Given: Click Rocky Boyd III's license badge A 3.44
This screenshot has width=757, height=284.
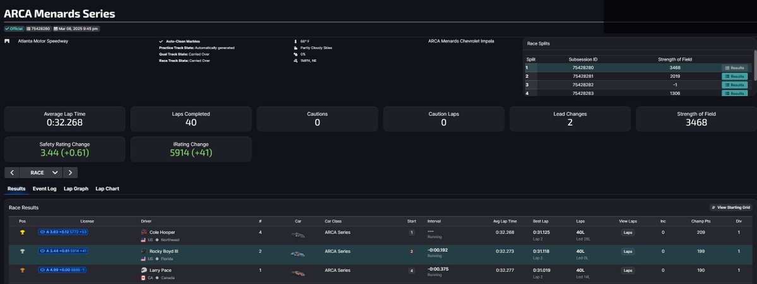Looking at the screenshot, I should tap(63, 251).
